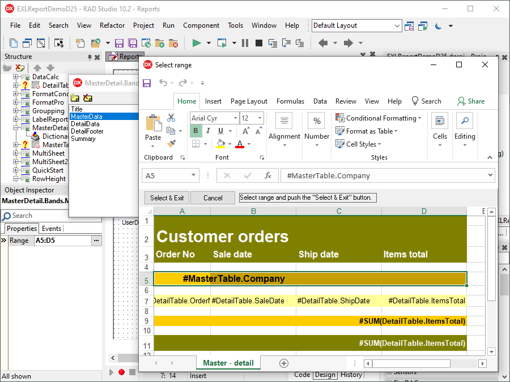Open the Format as Table dropdown

click(x=366, y=131)
